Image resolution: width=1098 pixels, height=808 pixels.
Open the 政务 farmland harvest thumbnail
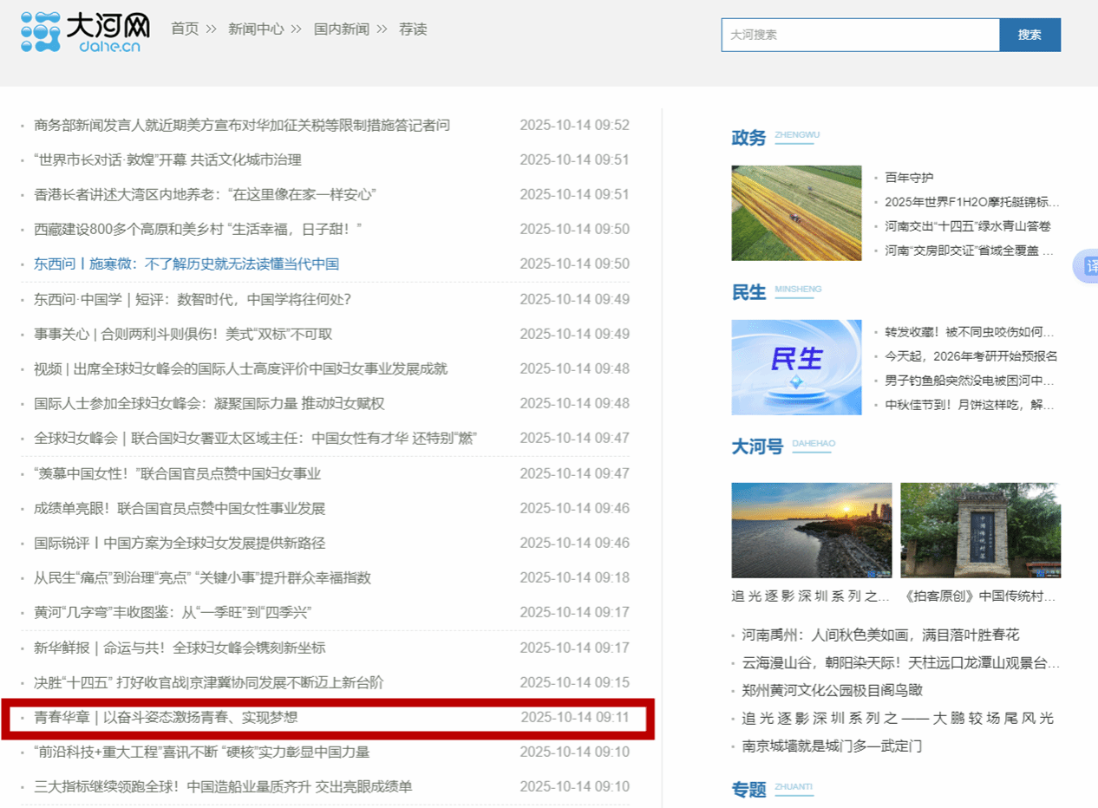tap(796, 213)
